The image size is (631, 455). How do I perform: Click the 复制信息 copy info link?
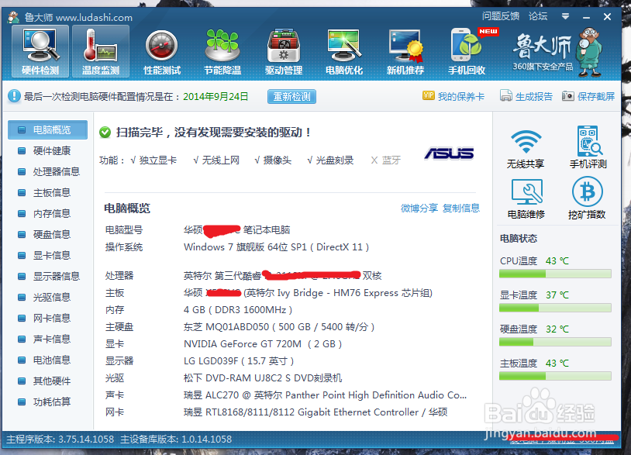pyautogui.click(x=461, y=208)
